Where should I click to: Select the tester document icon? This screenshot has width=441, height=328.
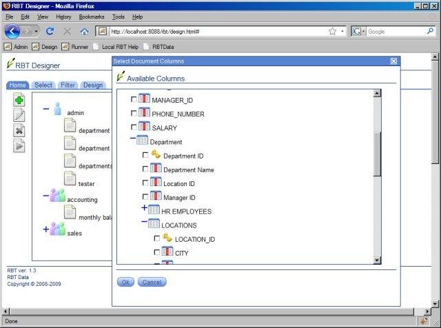[x=70, y=178]
